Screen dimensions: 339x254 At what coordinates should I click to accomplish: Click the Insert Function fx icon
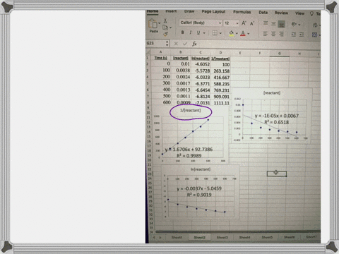[x=194, y=44]
